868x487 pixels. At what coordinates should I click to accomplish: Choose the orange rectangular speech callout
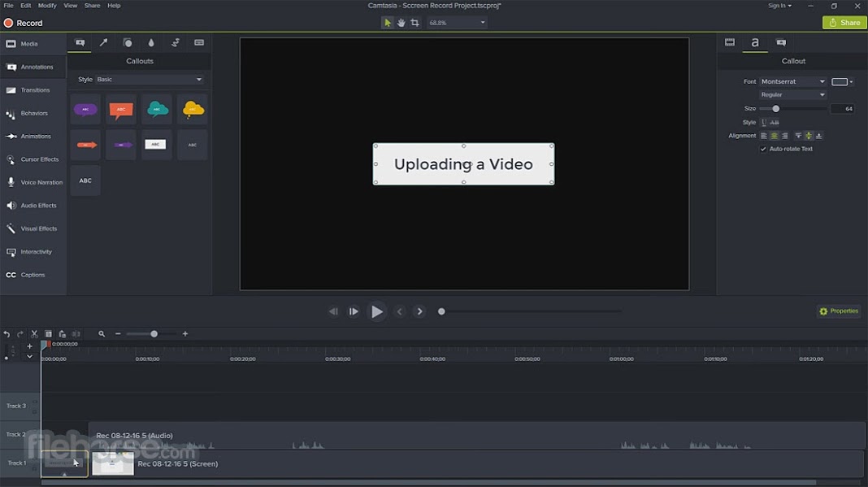pos(120,110)
